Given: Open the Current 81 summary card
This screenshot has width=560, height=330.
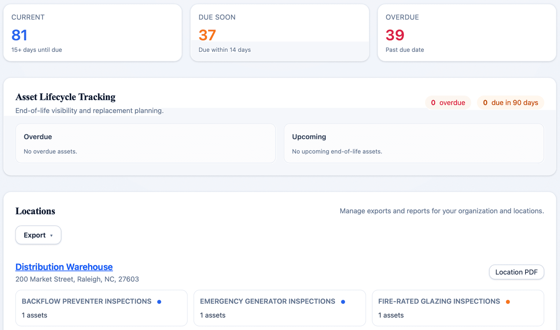Looking at the screenshot, I should 93,33.
